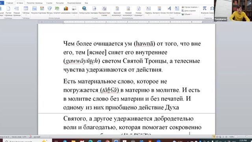Insert a SmartArt graphic

[57, 10]
